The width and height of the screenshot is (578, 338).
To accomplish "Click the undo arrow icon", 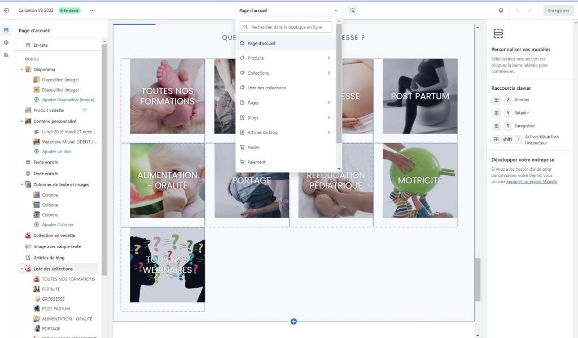I will tap(517, 11).
